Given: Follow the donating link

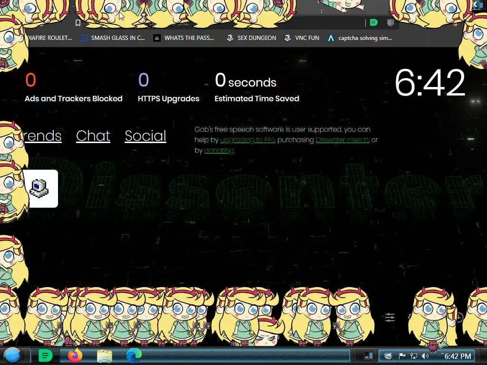Looking at the screenshot, I should coord(219,151).
